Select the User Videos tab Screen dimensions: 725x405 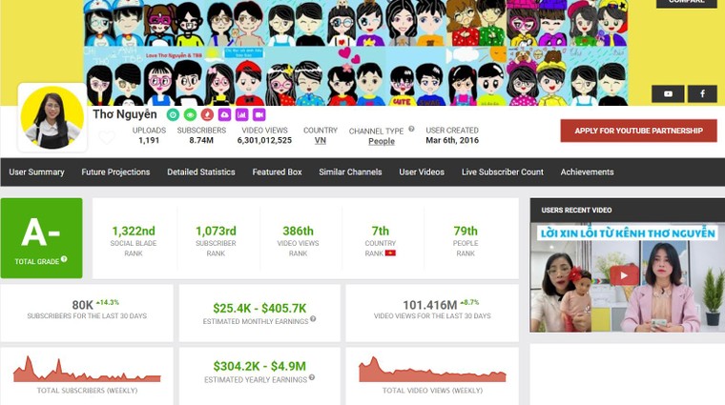[422, 172]
